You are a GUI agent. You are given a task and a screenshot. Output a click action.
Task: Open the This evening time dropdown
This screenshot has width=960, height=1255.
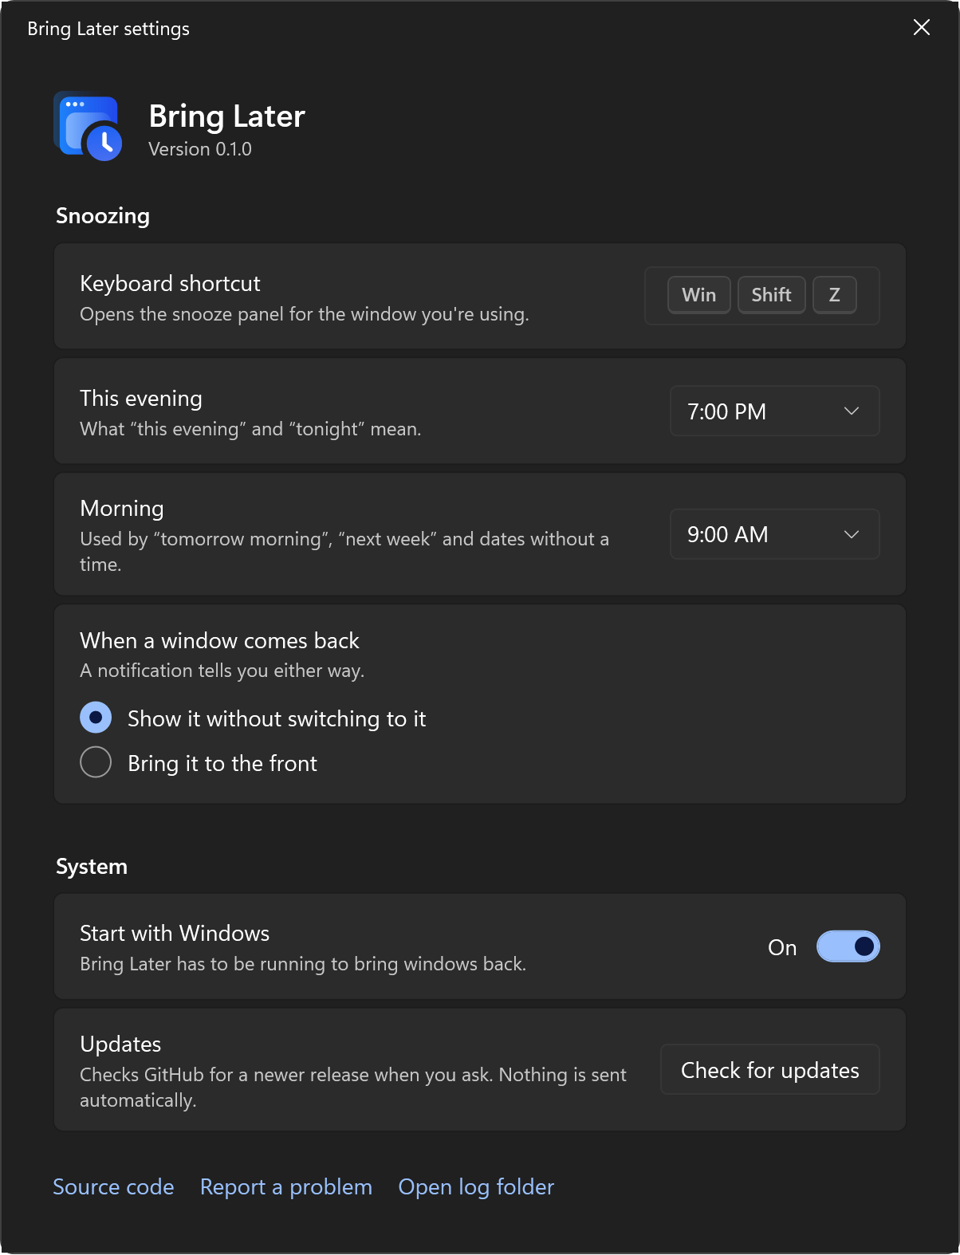[774, 411]
